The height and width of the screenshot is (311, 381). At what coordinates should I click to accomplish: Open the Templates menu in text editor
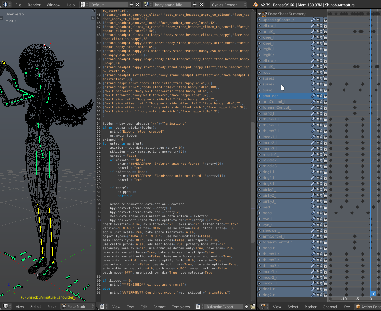[x=181, y=307]
